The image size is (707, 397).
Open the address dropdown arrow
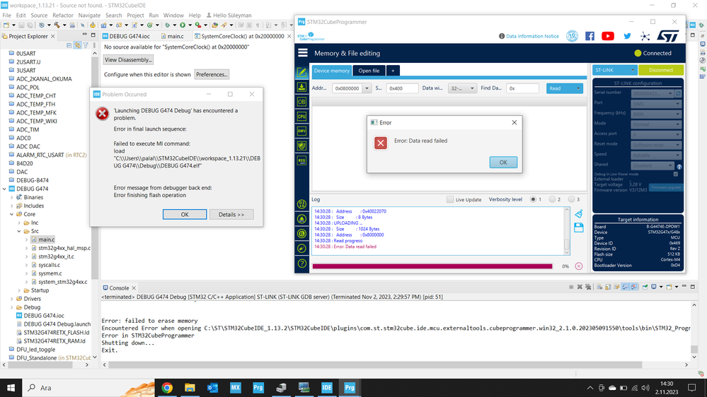(367, 88)
